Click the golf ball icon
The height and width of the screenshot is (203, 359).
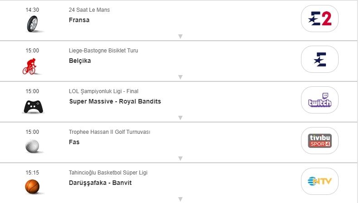tap(32, 146)
